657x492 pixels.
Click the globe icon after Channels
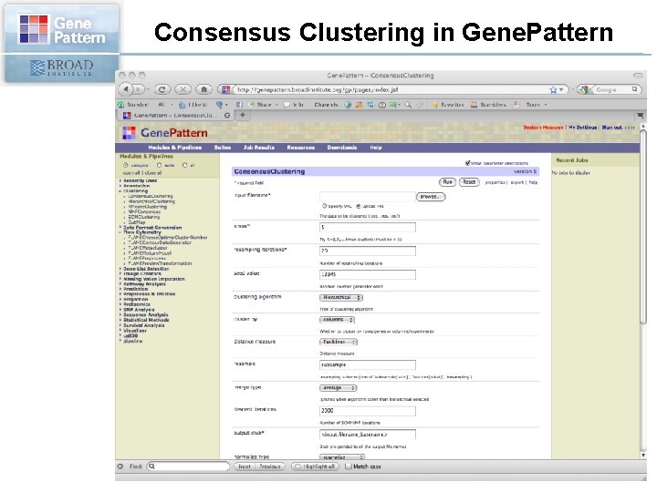pyautogui.click(x=348, y=105)
